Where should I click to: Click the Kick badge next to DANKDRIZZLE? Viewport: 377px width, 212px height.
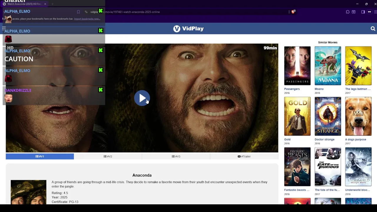pyautogui.click(x=101, y=90)
